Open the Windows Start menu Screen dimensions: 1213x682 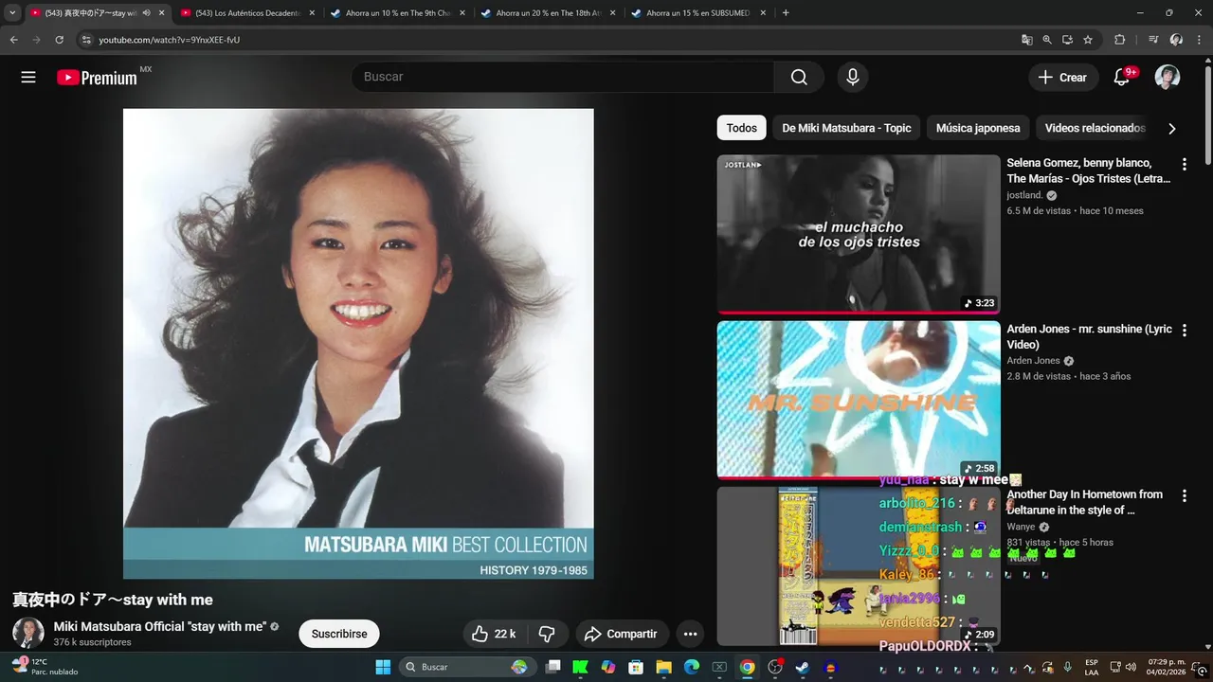pyautogui.click(x=383, y=667)
